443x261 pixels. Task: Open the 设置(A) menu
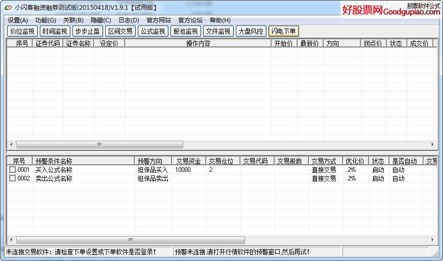click(17, 20)
